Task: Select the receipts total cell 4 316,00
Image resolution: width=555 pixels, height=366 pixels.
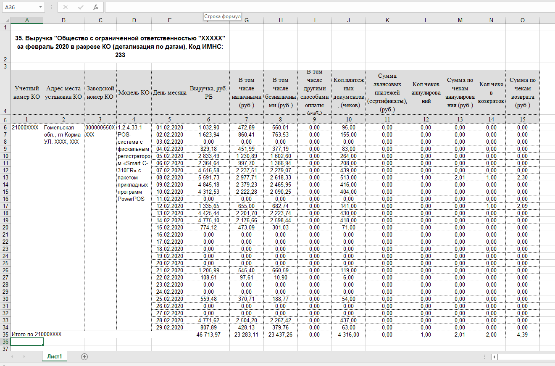Action: pyautogui.click(x=348, y=334)
